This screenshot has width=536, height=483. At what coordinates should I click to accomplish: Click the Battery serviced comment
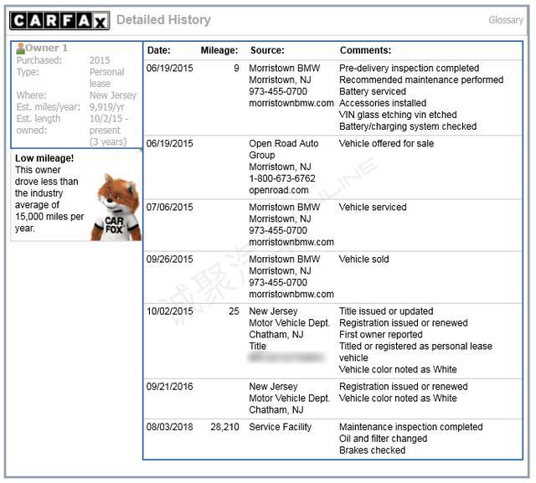(372, 91)
